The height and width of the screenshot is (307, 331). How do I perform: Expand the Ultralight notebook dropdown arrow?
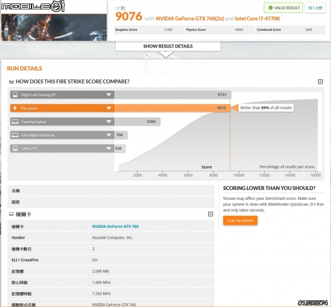109,135
